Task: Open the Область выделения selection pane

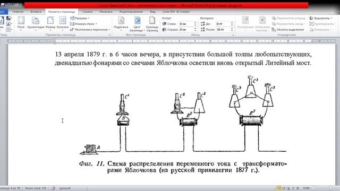Action: point(288,30)
